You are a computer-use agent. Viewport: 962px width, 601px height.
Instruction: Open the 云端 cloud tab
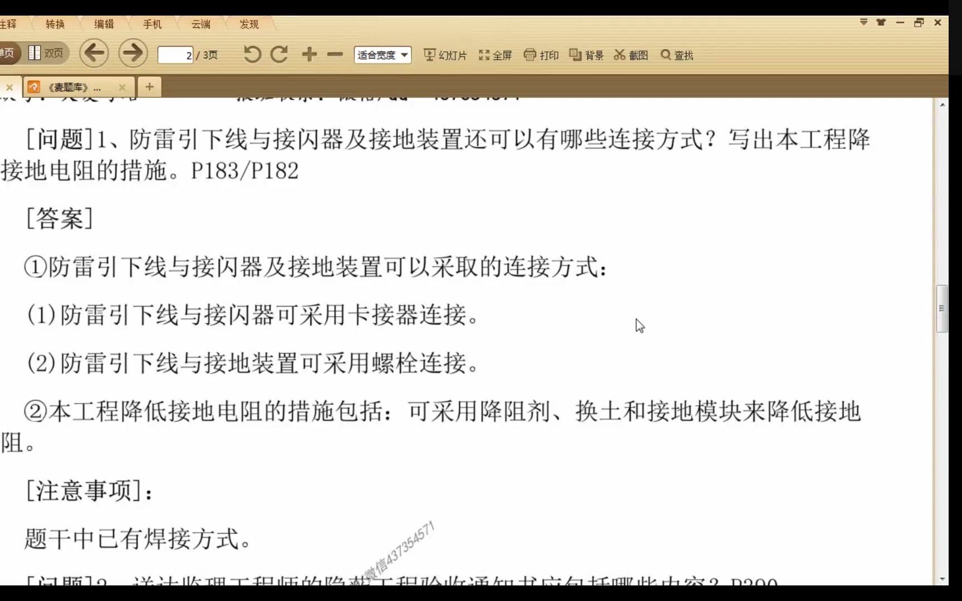click(200, 24)
